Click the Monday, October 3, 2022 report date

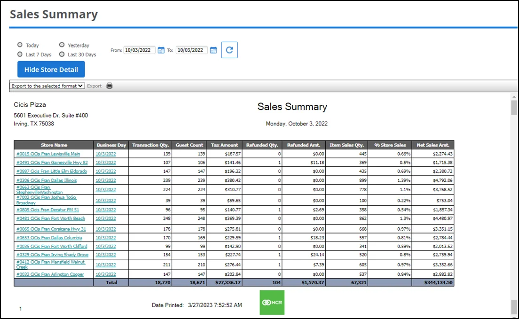click(x=297, y=124)
